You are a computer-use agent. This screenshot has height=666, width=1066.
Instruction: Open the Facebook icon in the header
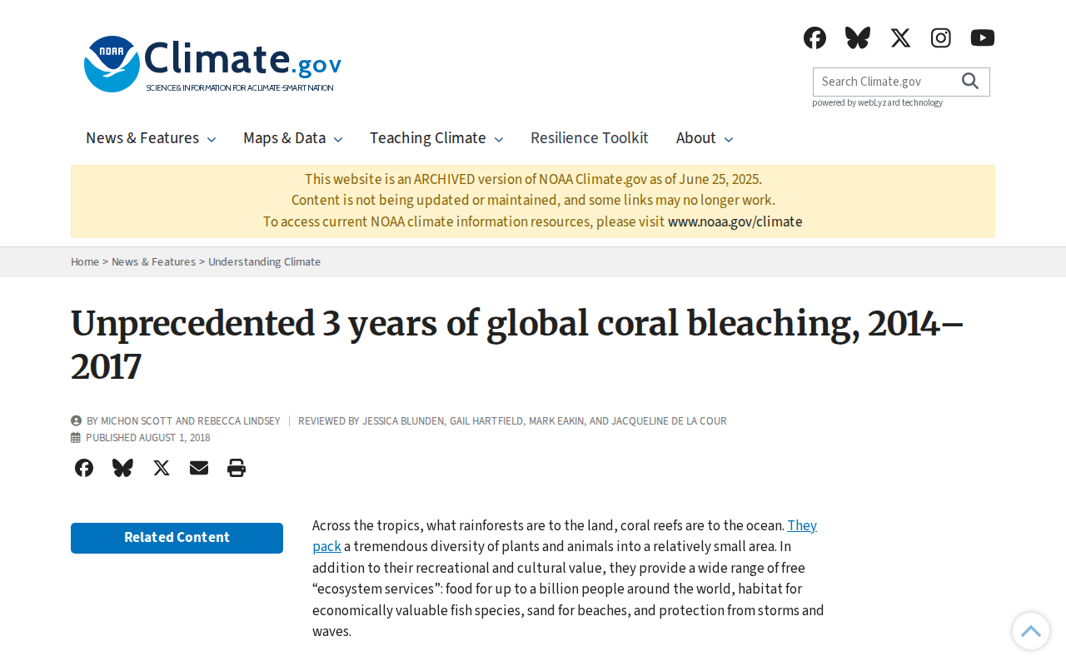pyautogui.click(x=814, y=37)
